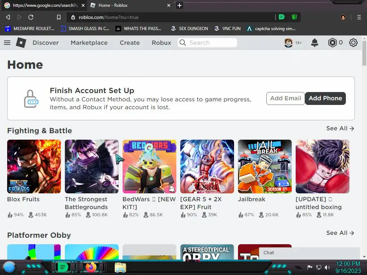Open the Blox Fruits game thumbnail

[x=34, y=167]
